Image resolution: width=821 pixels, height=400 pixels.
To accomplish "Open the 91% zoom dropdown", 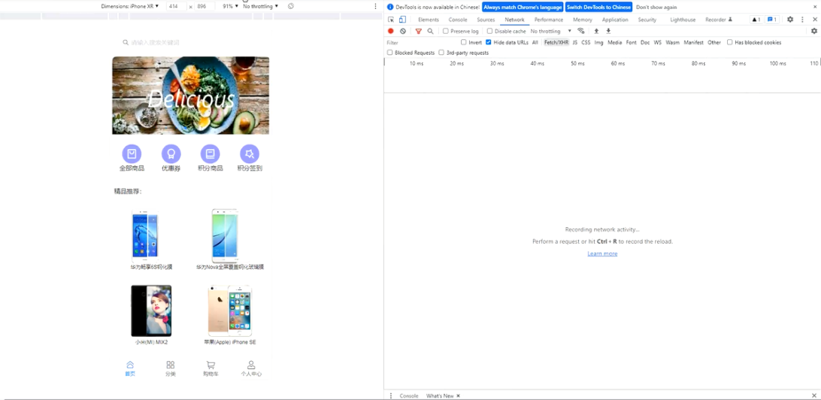I will pyautogui.click(x=230, y=6).
